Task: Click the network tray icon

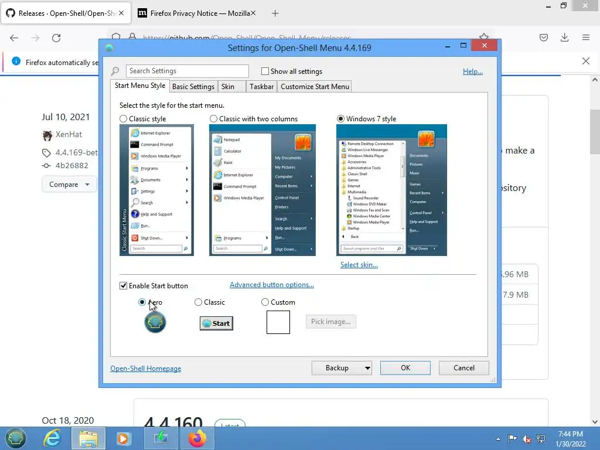Action: [x=541, y=438]
